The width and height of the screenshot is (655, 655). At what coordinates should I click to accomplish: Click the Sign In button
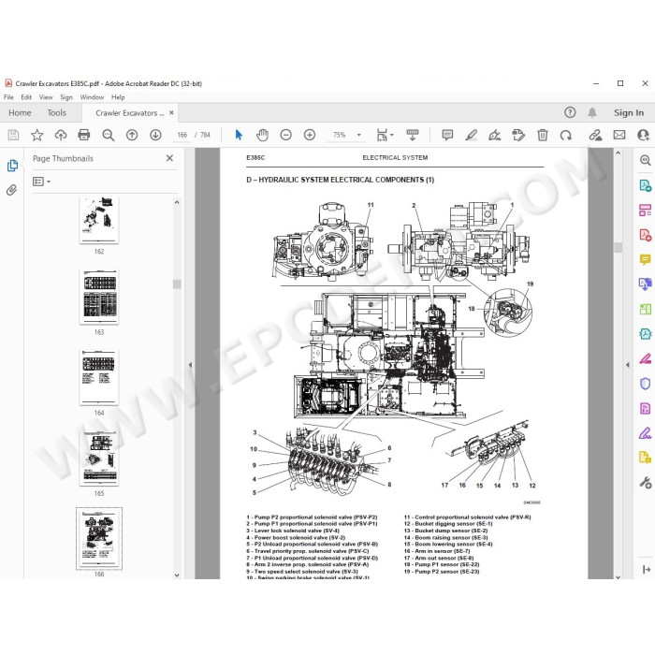point(628,113)
